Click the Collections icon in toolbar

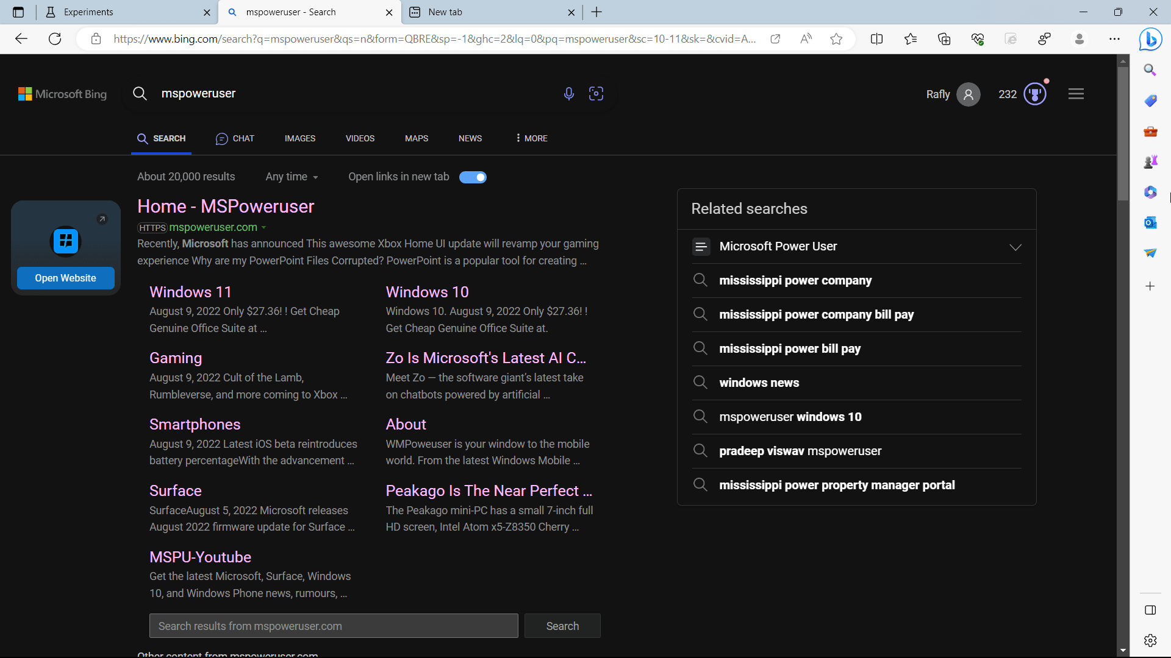coord(945,38)
